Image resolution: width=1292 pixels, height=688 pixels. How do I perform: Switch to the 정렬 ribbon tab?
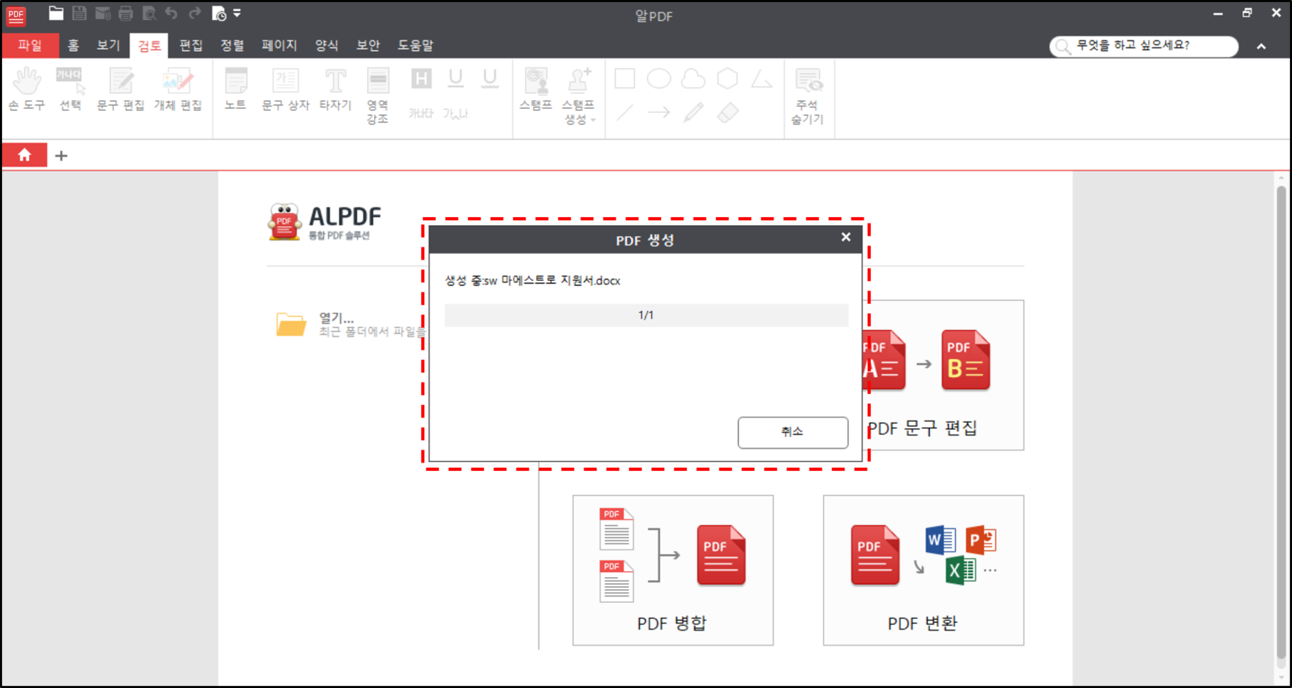point(232,45)
